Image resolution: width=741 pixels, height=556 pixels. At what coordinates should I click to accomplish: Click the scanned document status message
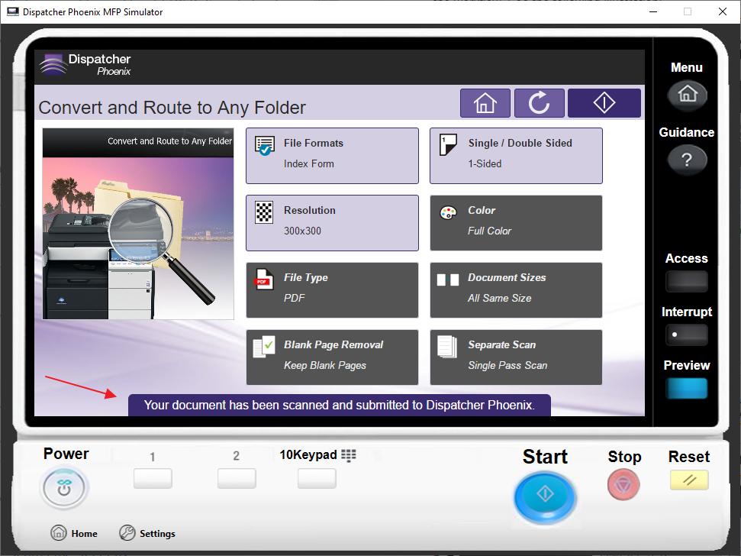tap(340, 406)
